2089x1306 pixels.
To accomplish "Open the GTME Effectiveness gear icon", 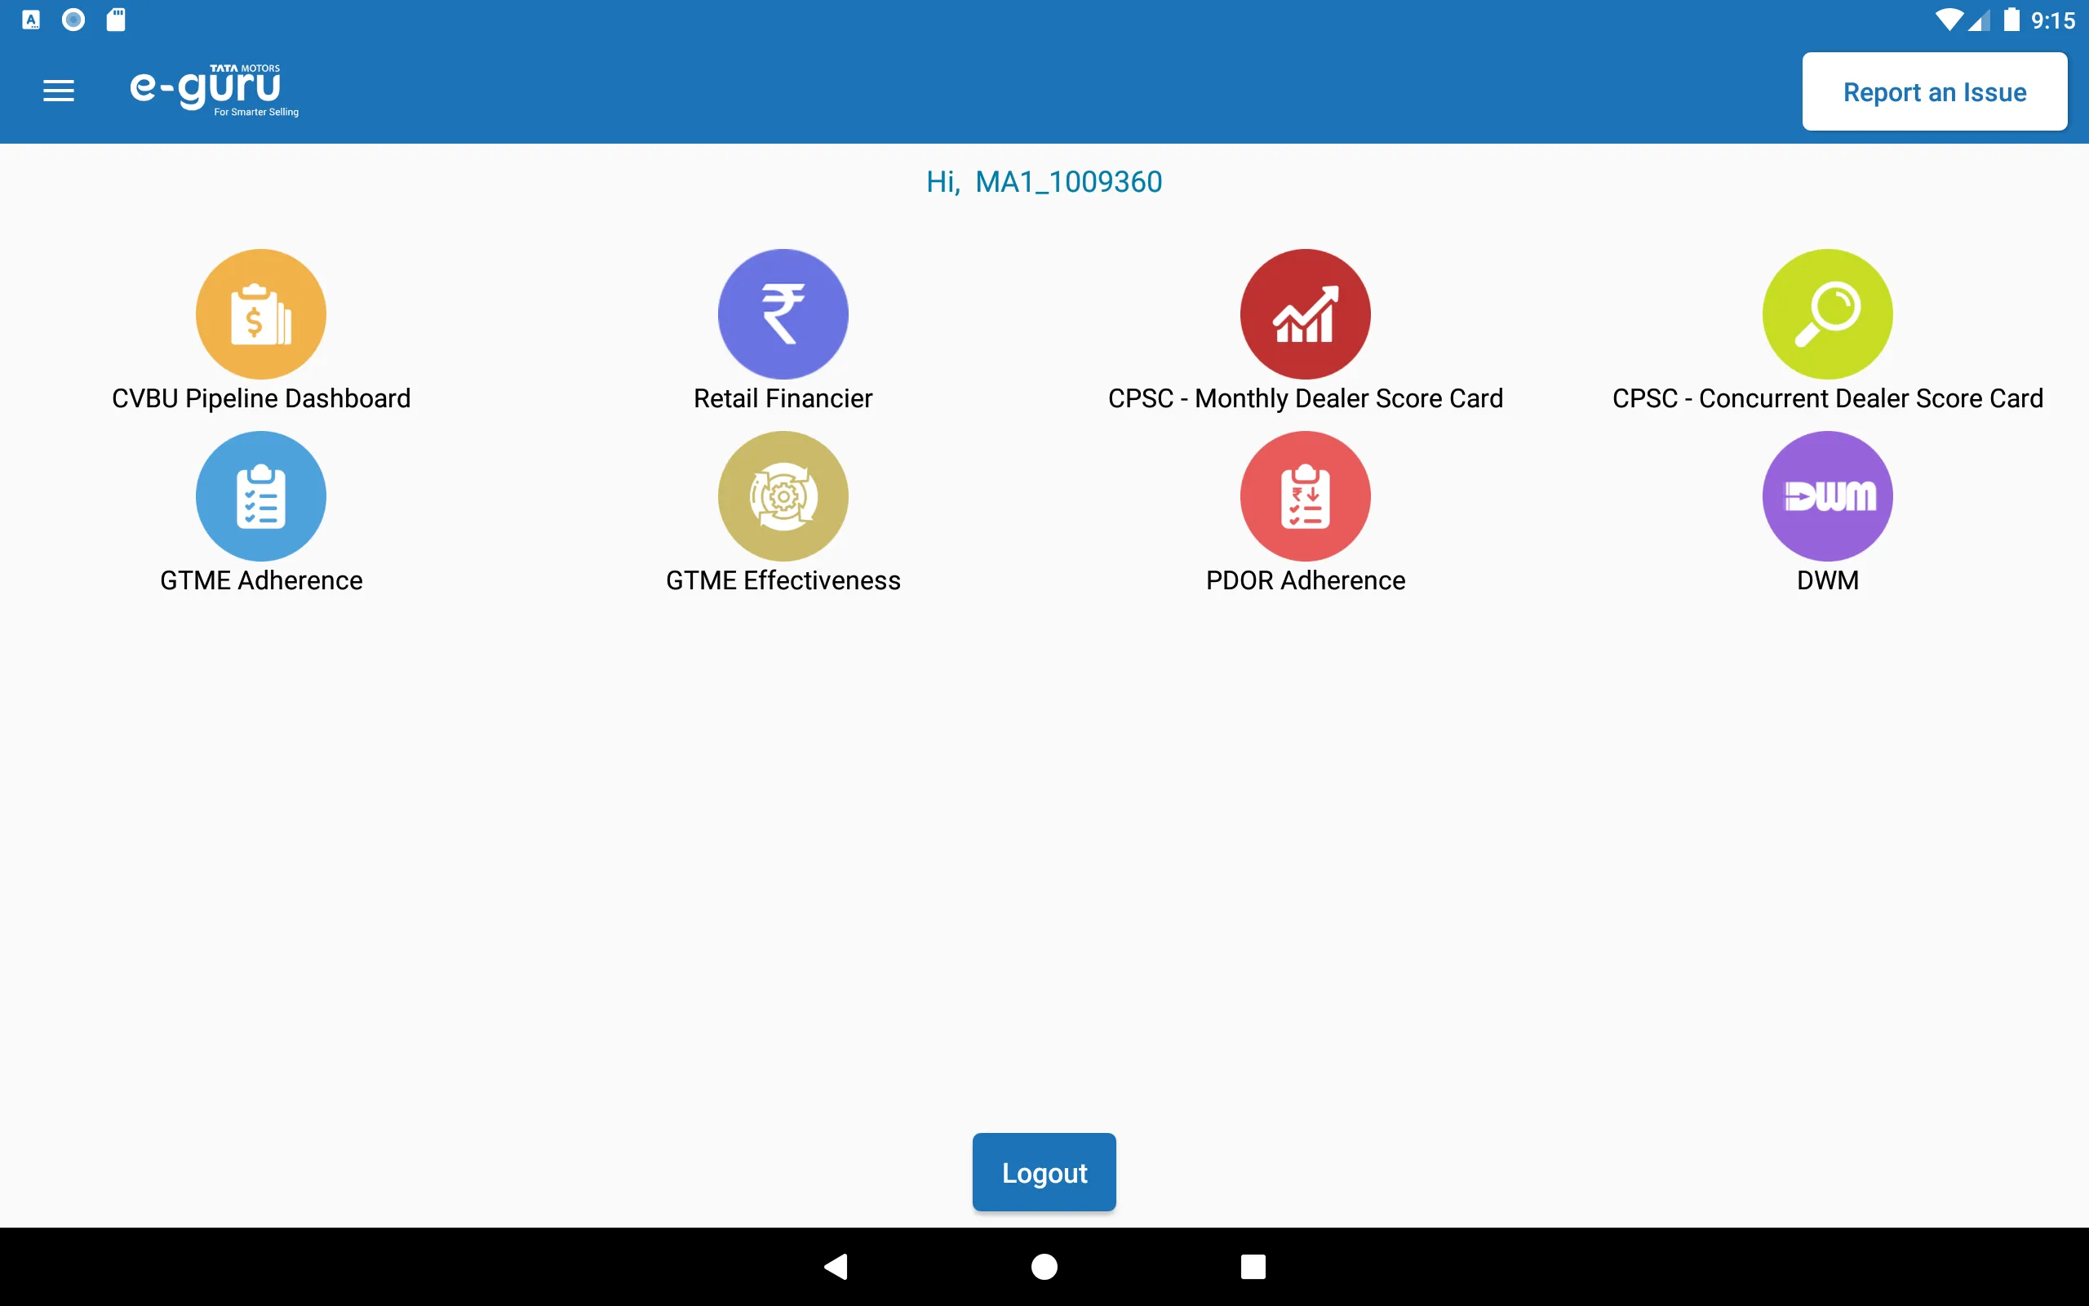I will click(x=783, y=495).
